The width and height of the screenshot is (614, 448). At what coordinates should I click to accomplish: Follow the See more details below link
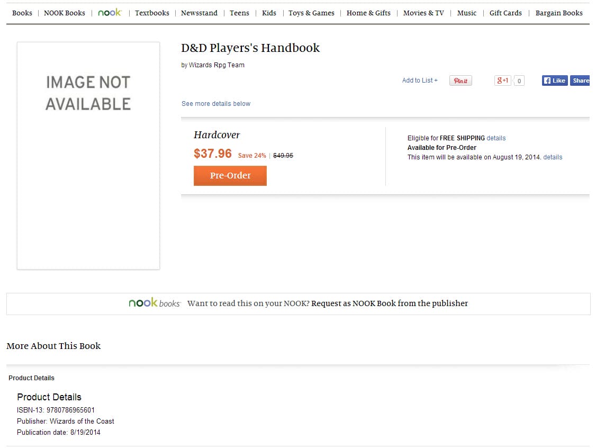216,104
